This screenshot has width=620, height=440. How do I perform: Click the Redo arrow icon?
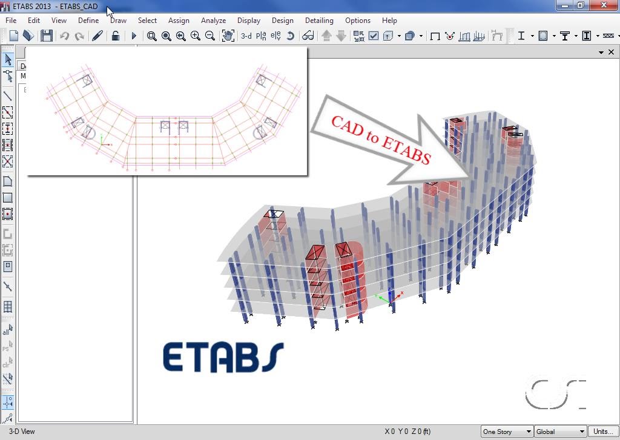pos(79,36)
